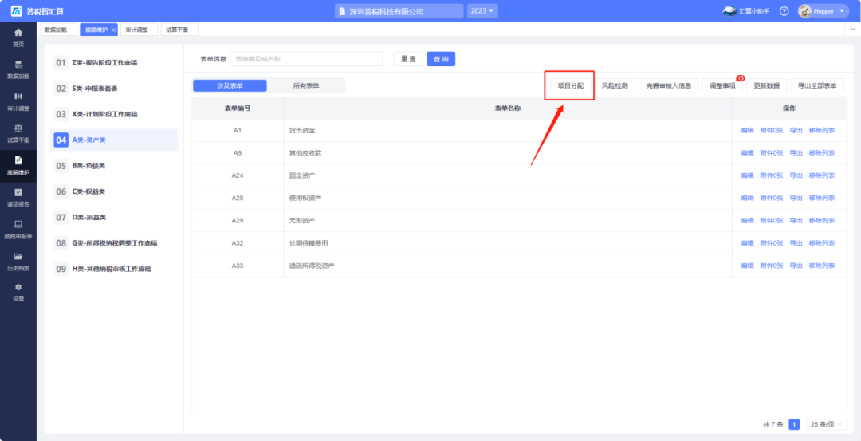Image resolution: width=861 pixels, height=441 pixels.
Task: Click 移除列表 for the 使用权资产 row
Action: coord(821,198)
